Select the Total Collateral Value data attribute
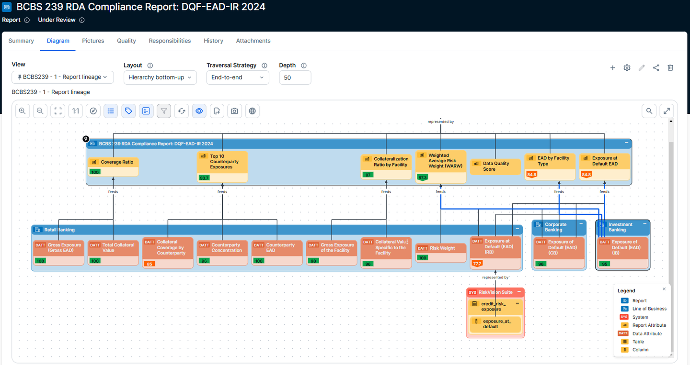The image size is (690, 365). click(114, 253)
